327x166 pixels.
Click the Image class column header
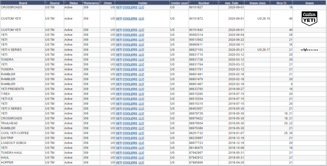(257, 3)
